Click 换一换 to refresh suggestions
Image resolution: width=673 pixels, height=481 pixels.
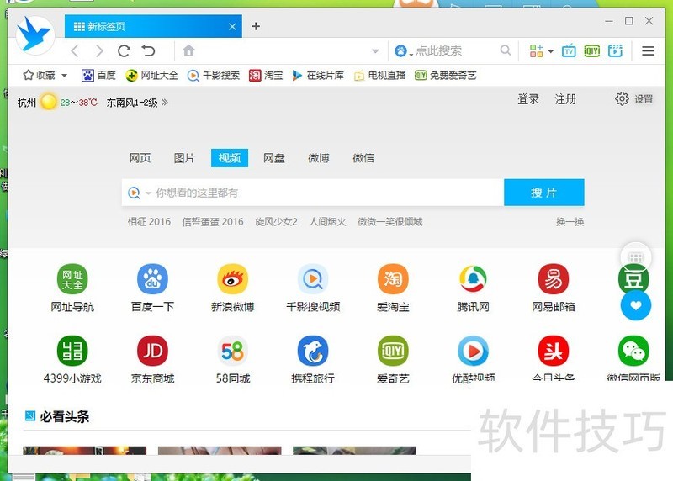570,222
